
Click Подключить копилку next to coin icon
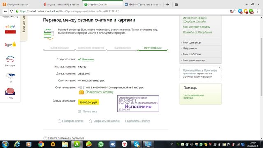click(99, 92)
